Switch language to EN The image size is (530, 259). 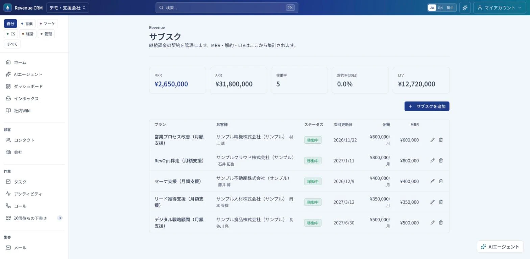[440, 7]
